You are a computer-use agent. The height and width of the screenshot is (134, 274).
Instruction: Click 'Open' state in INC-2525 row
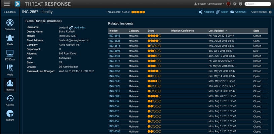tap(257, 41)
